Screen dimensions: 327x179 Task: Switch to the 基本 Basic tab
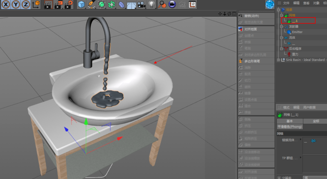[x=290, y=121]
